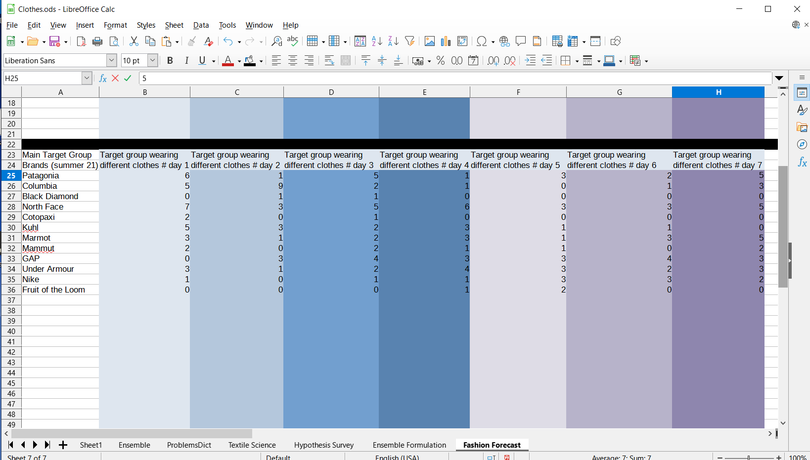810x460 pixels.
Task: Switch to the Textile Science sheet tab
Action: pyautogui.click(x=252, y=445)
